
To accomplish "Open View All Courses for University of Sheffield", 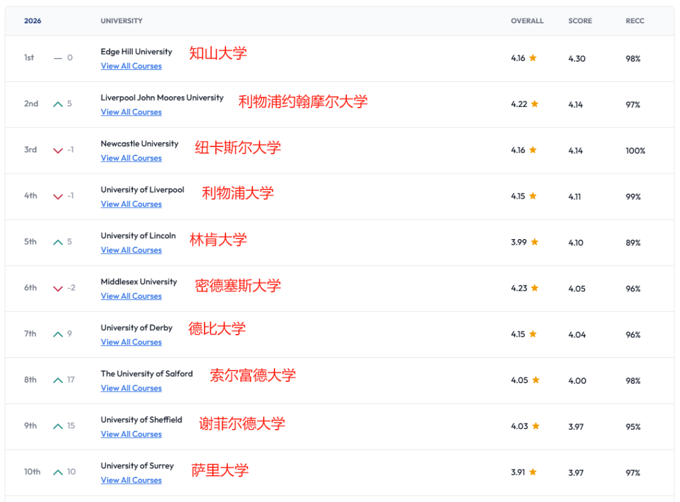I will pyautogui.click(x=131, y=434).
